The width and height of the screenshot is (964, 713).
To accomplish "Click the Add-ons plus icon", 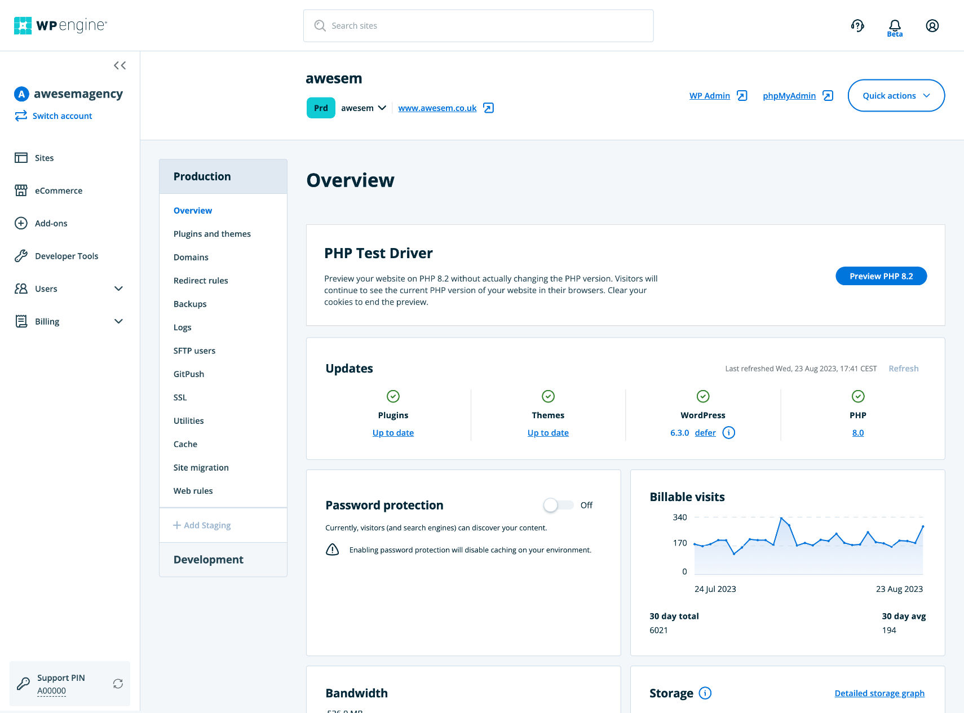I will (x=21, y=223).
